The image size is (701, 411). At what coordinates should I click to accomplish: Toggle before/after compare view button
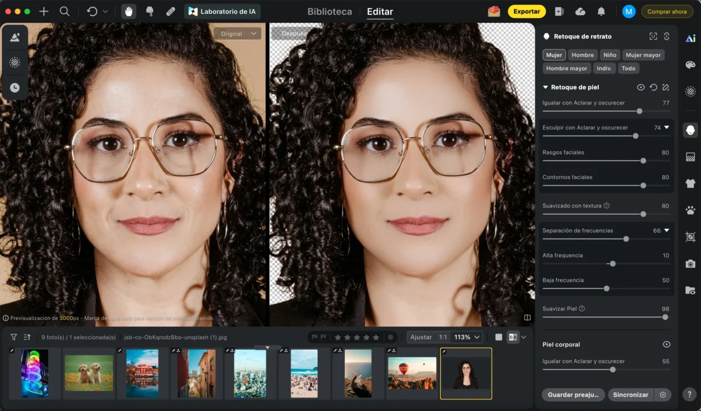513,337
